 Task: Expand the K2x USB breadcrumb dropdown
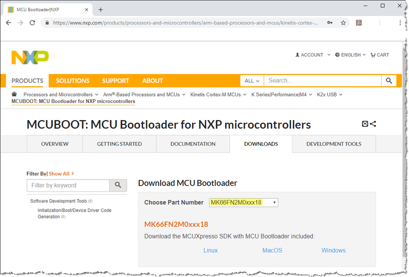[329, 94]
